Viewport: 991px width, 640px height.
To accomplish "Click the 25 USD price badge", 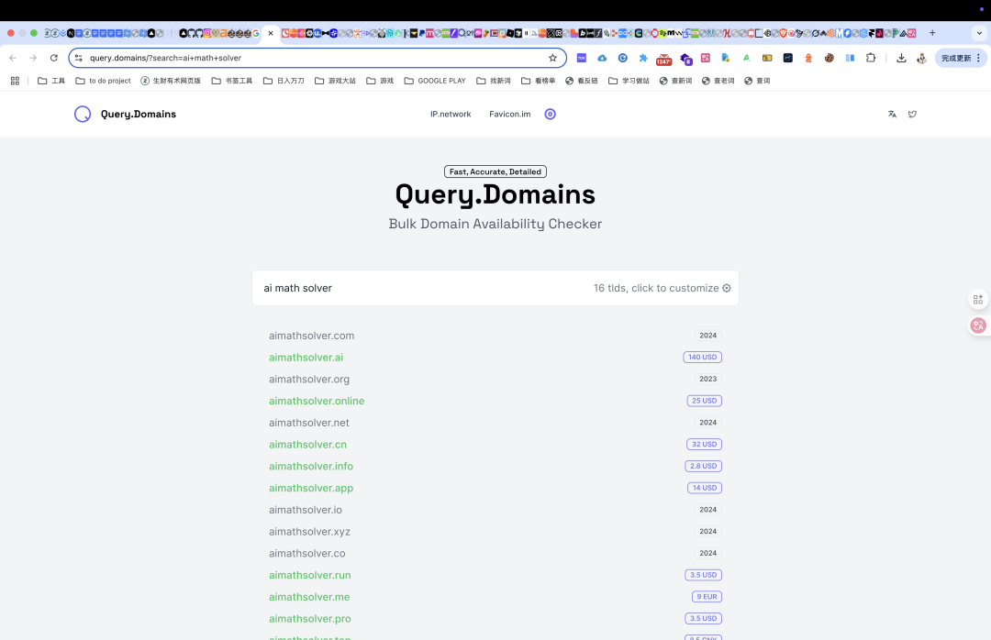I will click(x=704, y=402).
